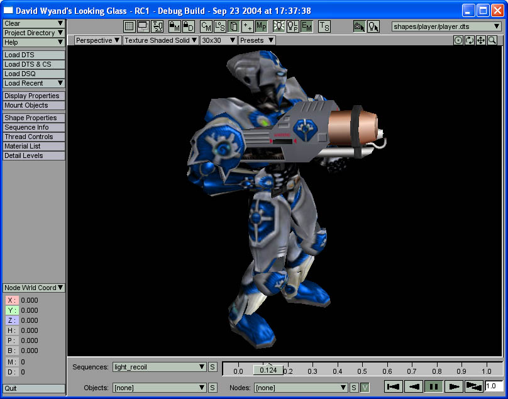Toggle the lock M toolbar button
508x399 pixels.
(x=175, y=26)
